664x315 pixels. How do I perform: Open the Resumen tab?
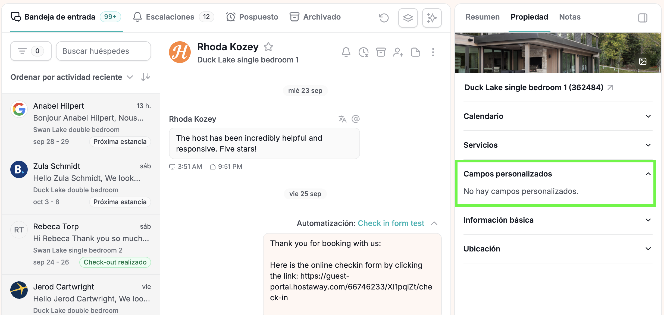point(483,17)
